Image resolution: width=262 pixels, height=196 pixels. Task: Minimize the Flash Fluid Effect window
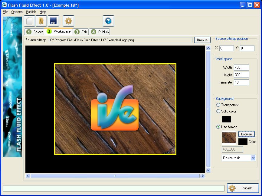coord(243,5)
